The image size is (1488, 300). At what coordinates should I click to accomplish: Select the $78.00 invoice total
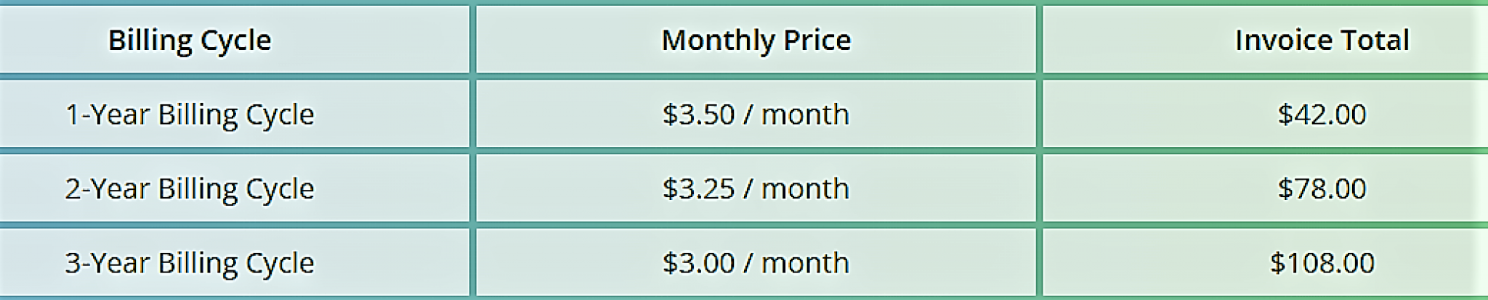point(1322,188)
